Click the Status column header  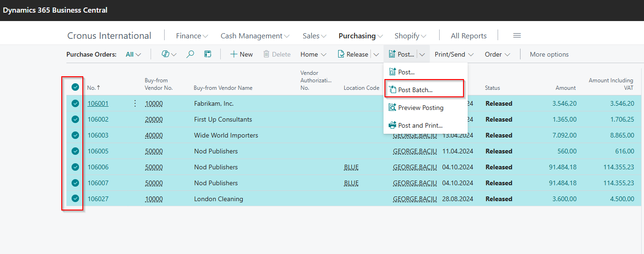pos(492,87)
